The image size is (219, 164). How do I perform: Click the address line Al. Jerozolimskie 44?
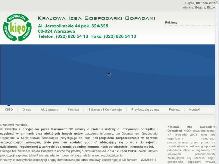(x=73, y=26)
